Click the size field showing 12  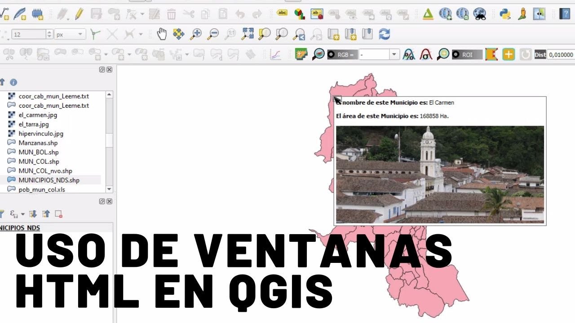click(x=29, y=34)
